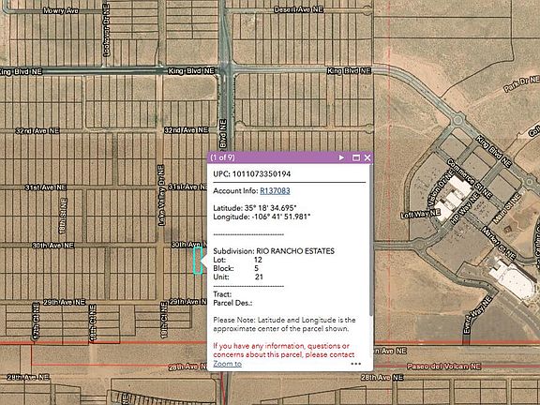The image size is (540, 405).
Task: Open account info link R137083
Action: pyautogui.click(x=275, y=191)
